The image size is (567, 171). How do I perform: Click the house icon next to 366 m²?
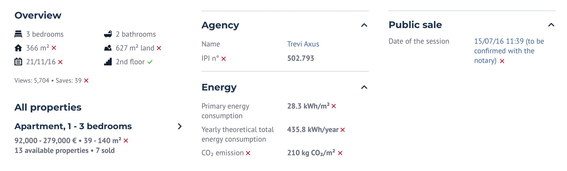pos(18,48)
